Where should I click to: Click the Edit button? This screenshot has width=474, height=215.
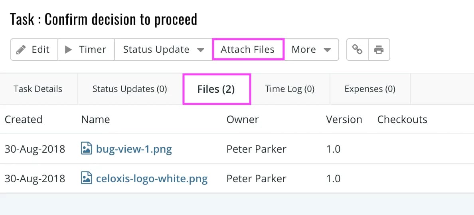34,50
